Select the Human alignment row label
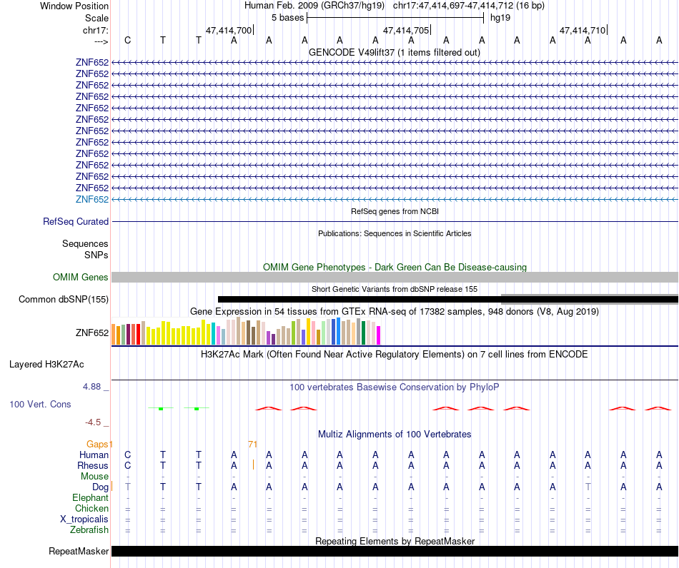The image size is (679, 568). tap(94, 455)
